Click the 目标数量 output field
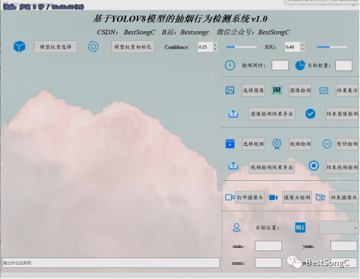This screenshot has width=360, height=279. pos(344,66)
